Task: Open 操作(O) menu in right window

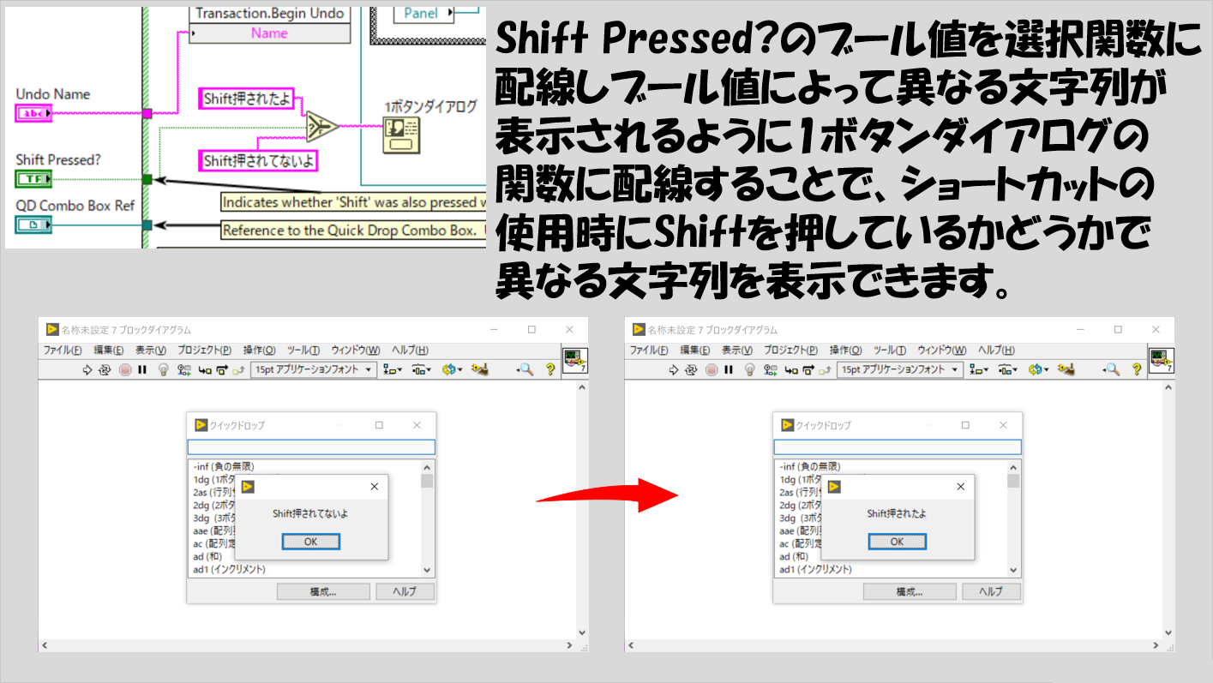Action: pos(845,350)
